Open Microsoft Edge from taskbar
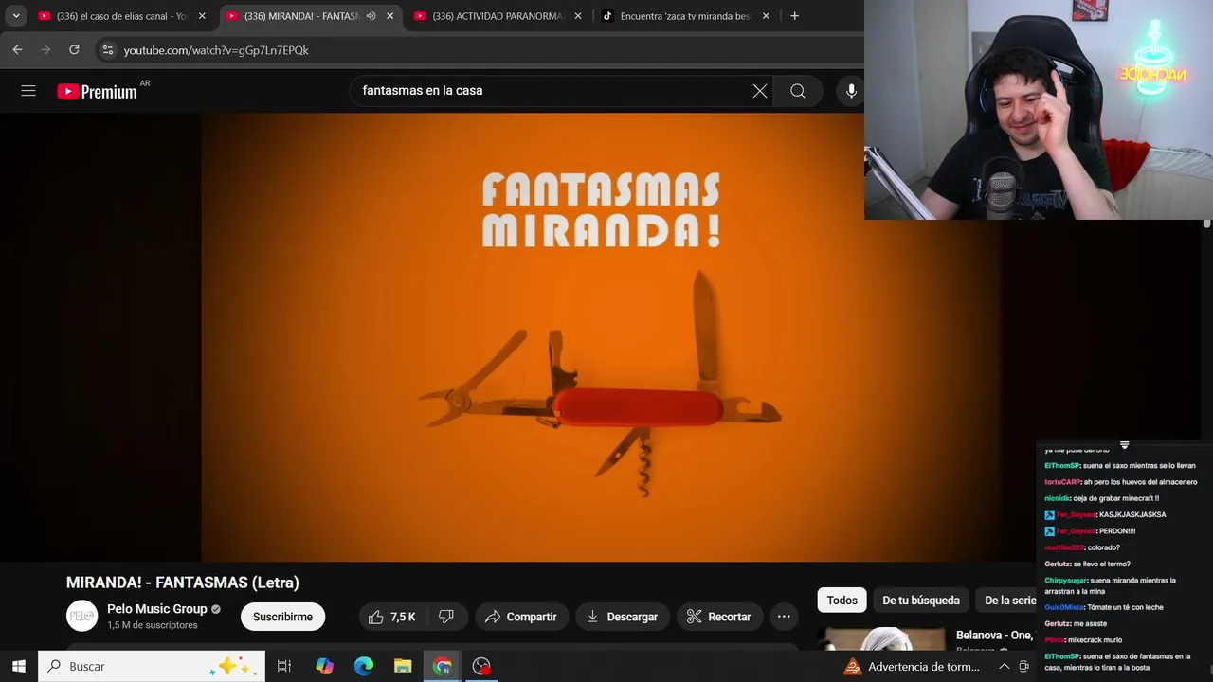Image resolution: width=1213 pixels, height=682 pixels. click(x=364, y=666)
